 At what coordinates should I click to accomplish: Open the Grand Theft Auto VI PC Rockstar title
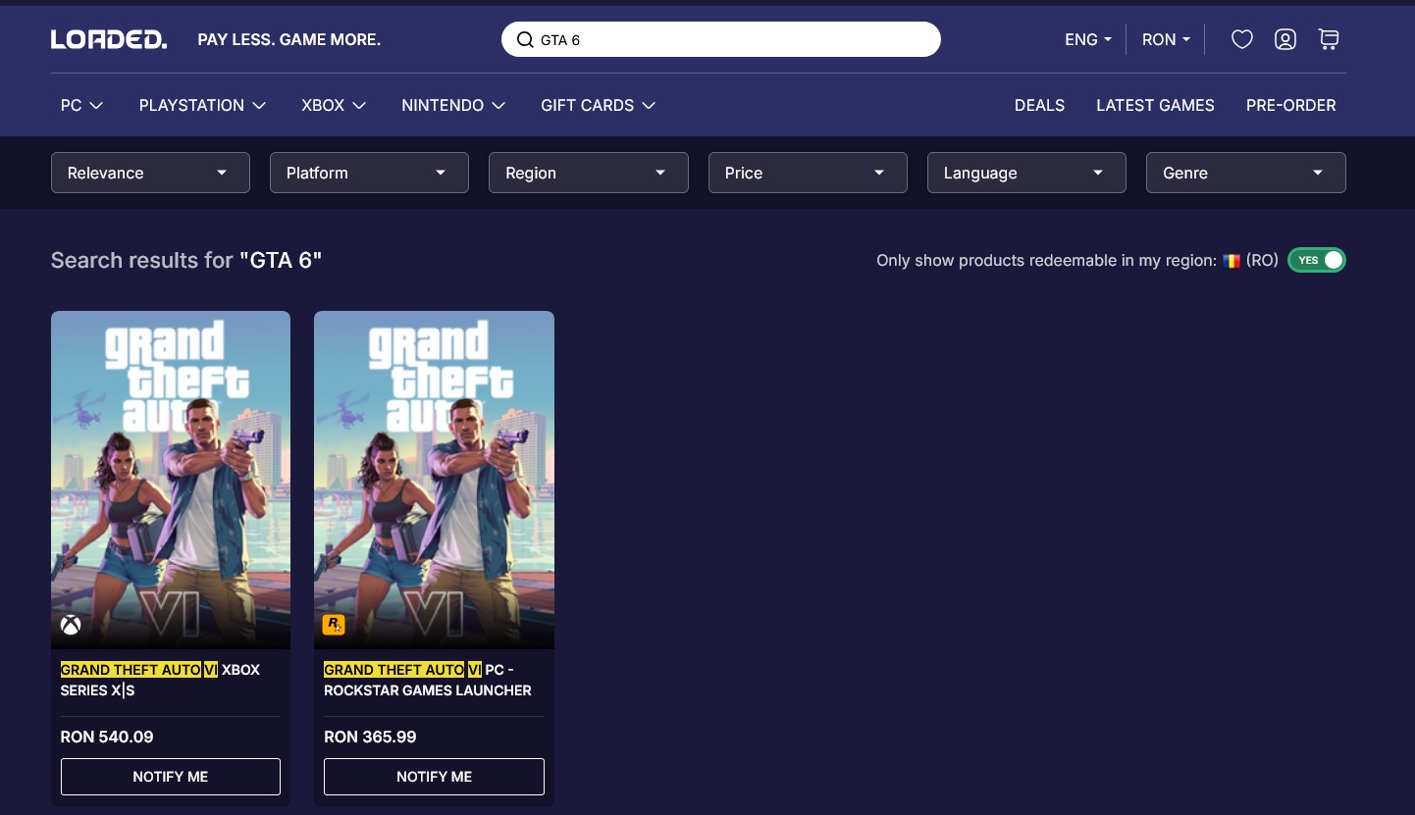428,680
